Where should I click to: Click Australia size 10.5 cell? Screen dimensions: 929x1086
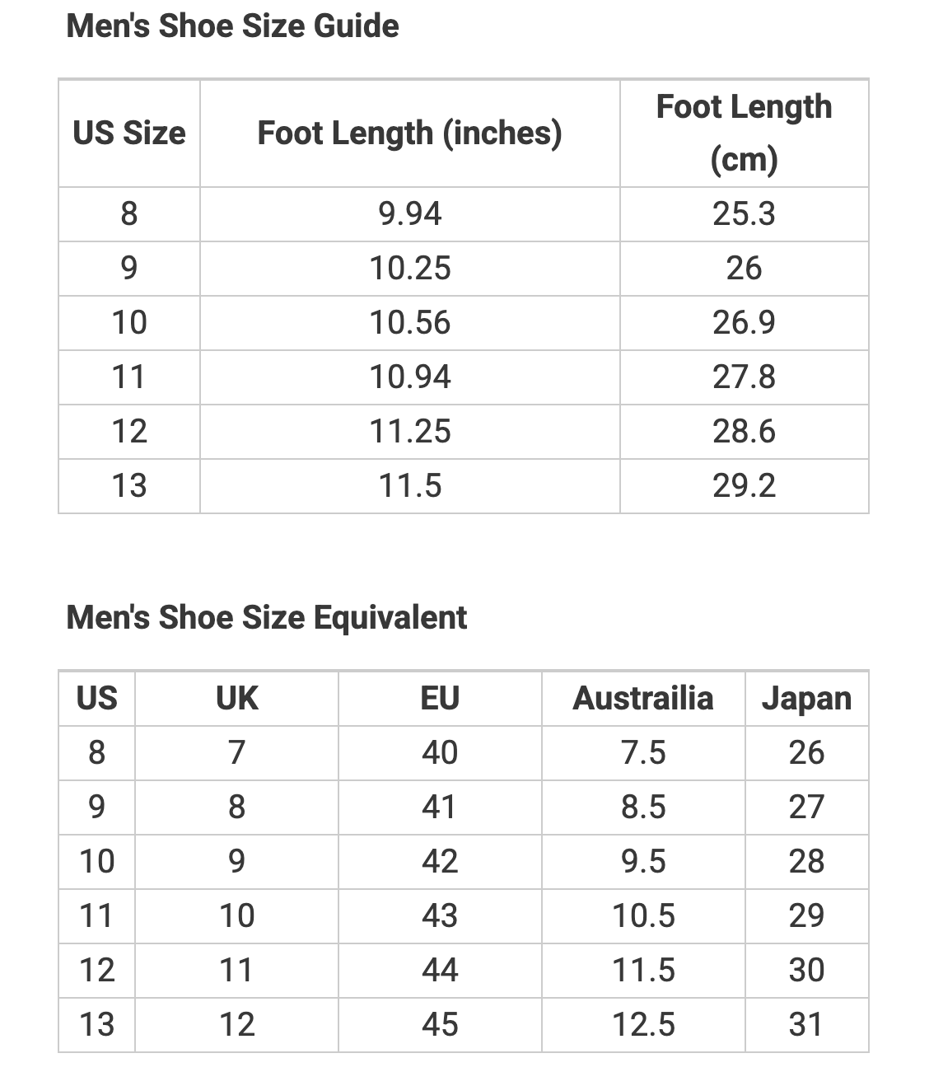click(643, 916)
